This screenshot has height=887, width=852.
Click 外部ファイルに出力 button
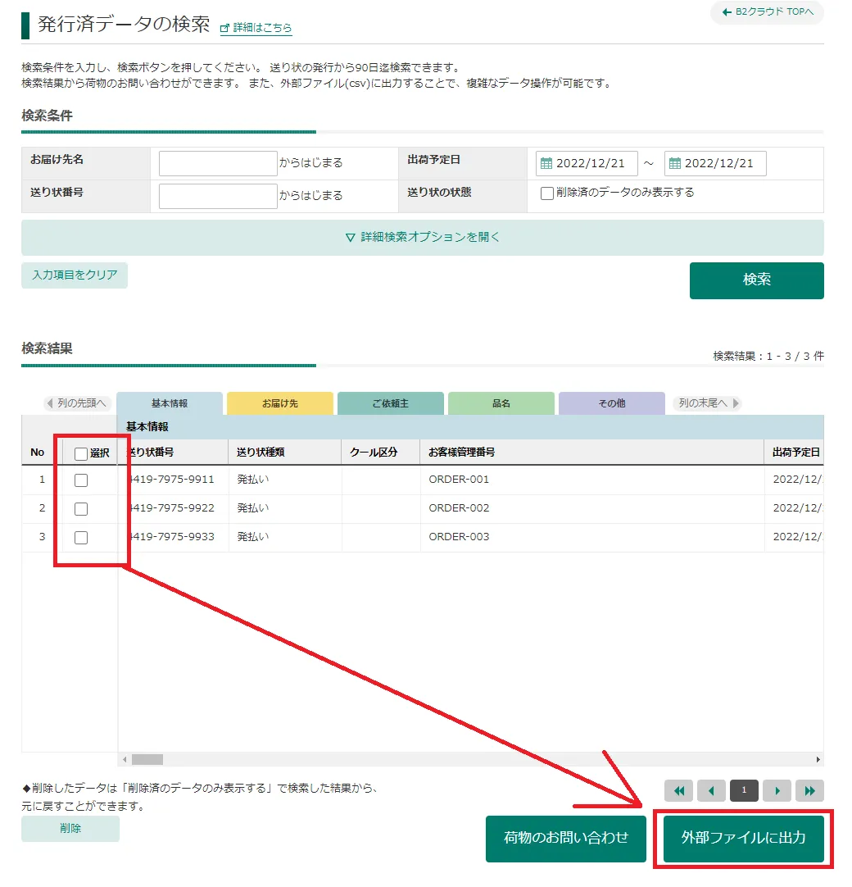[743, 839]
